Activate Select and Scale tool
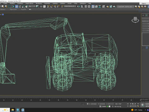149x112 pixels. pos(23,7)
